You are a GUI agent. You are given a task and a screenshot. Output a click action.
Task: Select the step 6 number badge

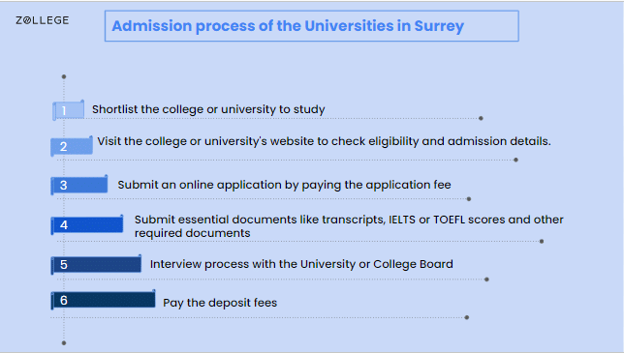[x=103, y=300]
